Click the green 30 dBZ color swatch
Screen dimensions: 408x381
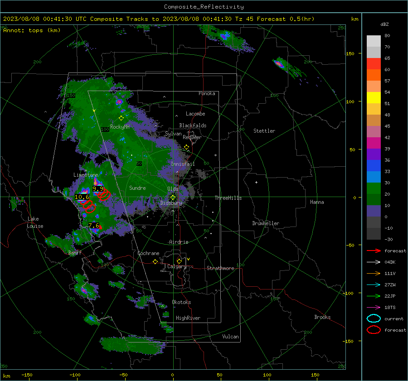click(374, 188)
